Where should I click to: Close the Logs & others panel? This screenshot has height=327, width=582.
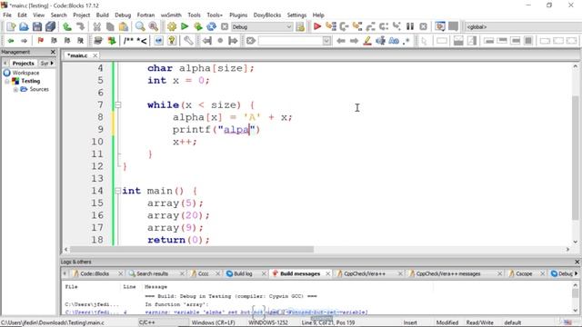(577, 262)
